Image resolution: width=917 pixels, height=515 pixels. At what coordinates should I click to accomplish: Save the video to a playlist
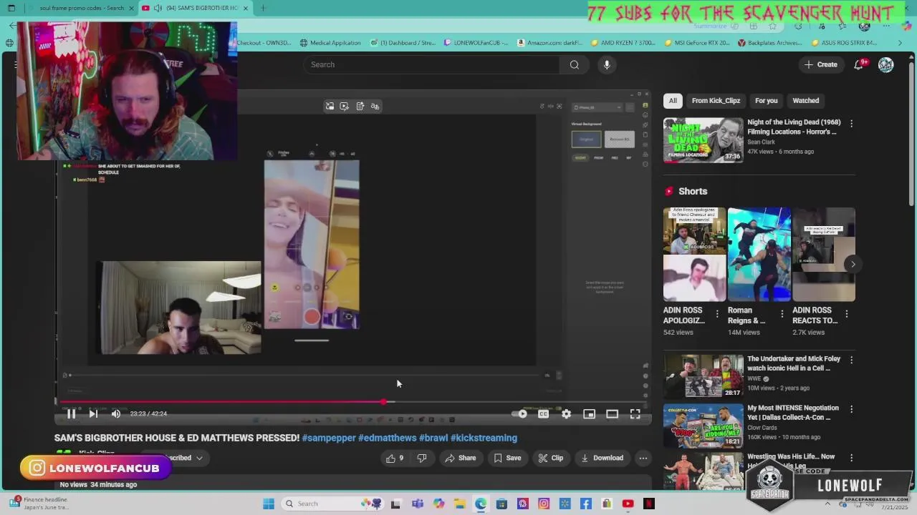coord(507,458)
